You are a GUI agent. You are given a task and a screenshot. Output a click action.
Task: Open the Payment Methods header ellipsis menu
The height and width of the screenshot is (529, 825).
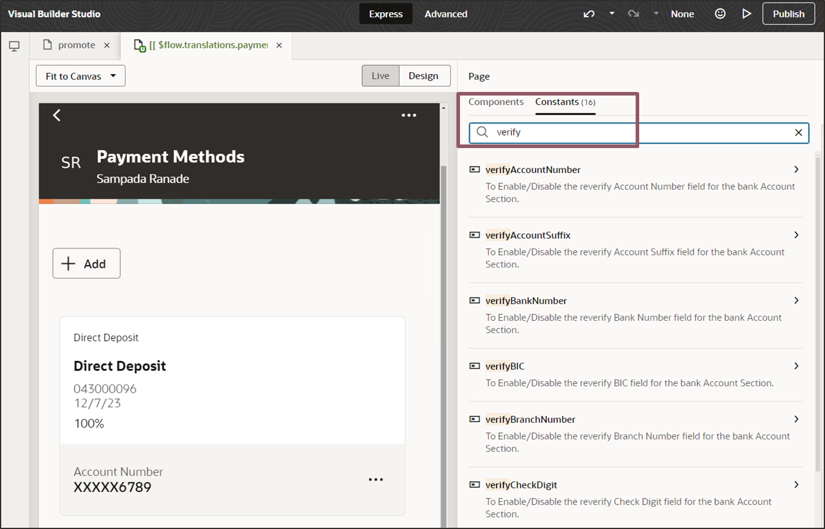point(409,115)
